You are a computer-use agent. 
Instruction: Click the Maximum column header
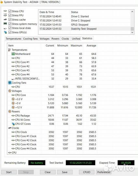[76, 45]
